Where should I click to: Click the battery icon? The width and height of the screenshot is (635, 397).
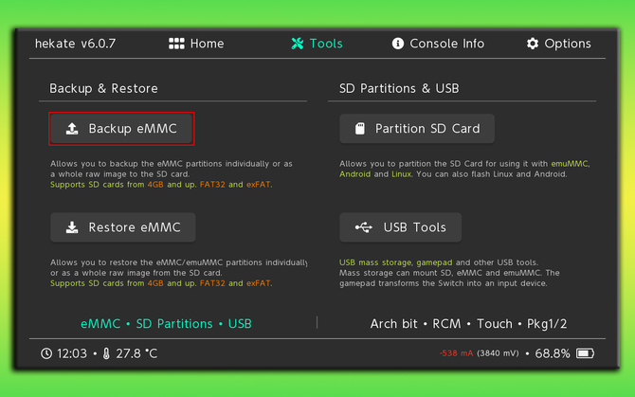coord(585,353)
